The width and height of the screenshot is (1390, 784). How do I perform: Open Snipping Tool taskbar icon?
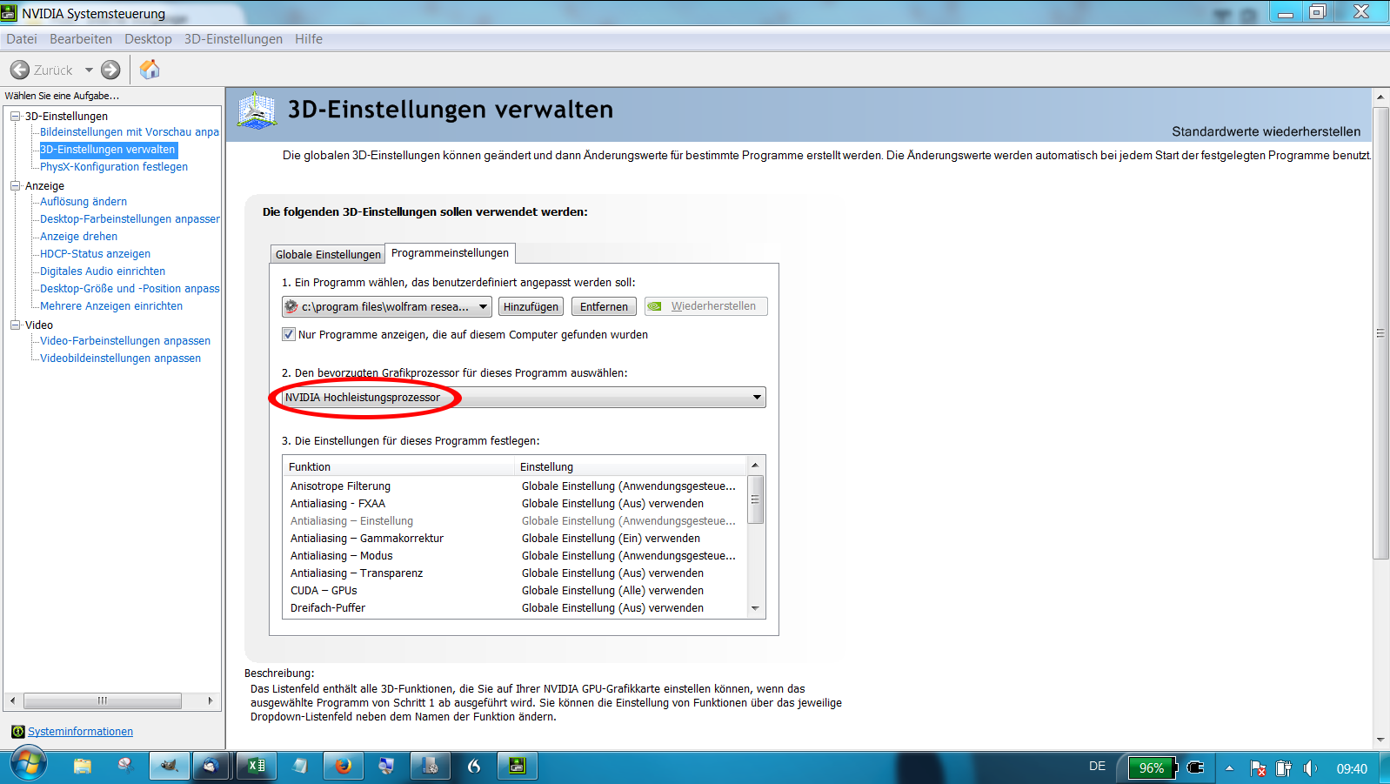126,766
